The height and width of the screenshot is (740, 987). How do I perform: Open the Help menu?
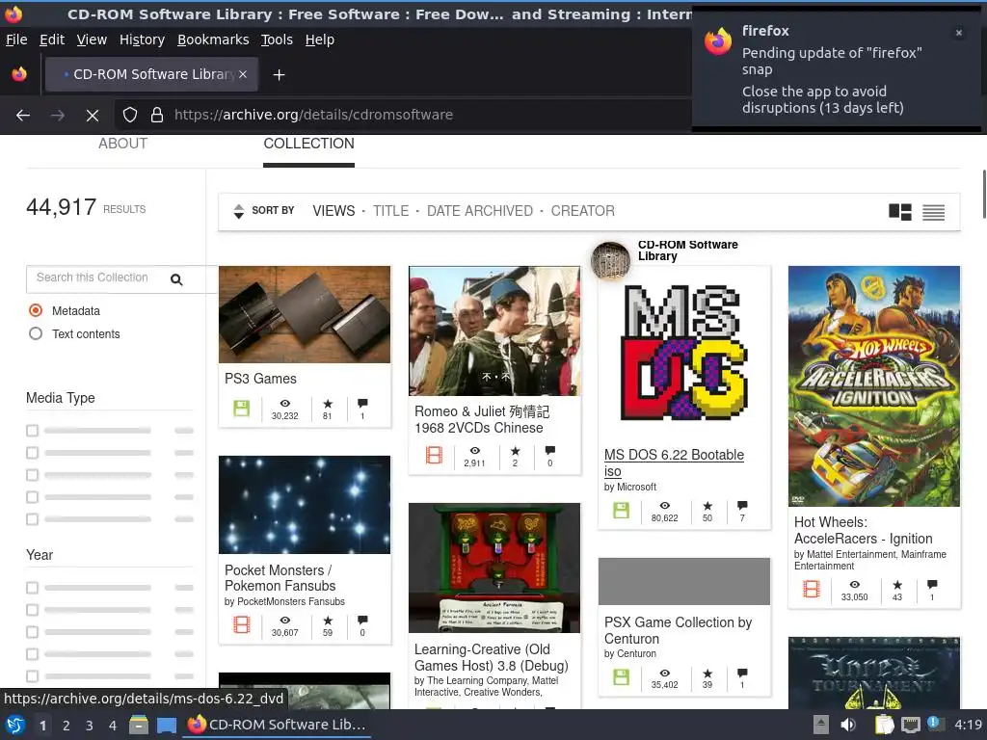click(320, 40)
